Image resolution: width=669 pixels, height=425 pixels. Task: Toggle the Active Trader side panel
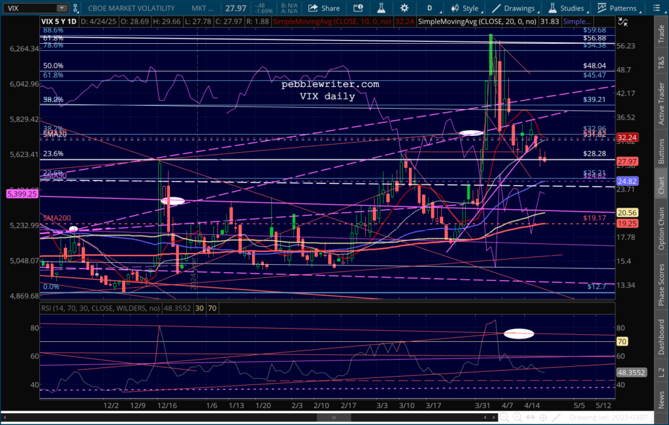(x=661, y=101)
